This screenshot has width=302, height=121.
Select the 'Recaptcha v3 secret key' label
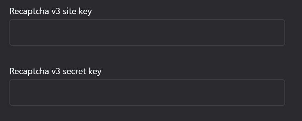click(55, 71)
